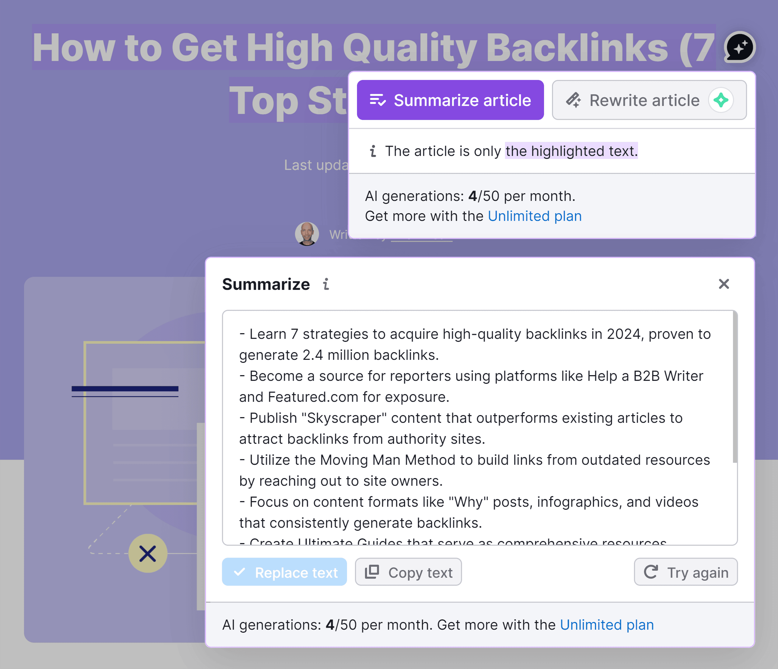This screenshot has height=669, width=778.
Task: Click the info icon in top tooltip
Action: (x=373, y=151)
